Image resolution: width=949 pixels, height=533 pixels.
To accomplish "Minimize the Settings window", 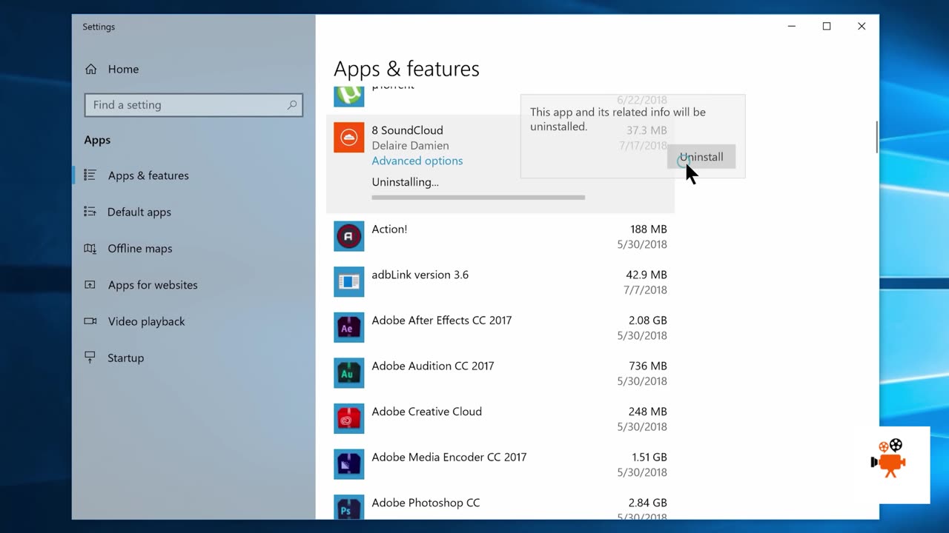I will (x=792, y=27).
